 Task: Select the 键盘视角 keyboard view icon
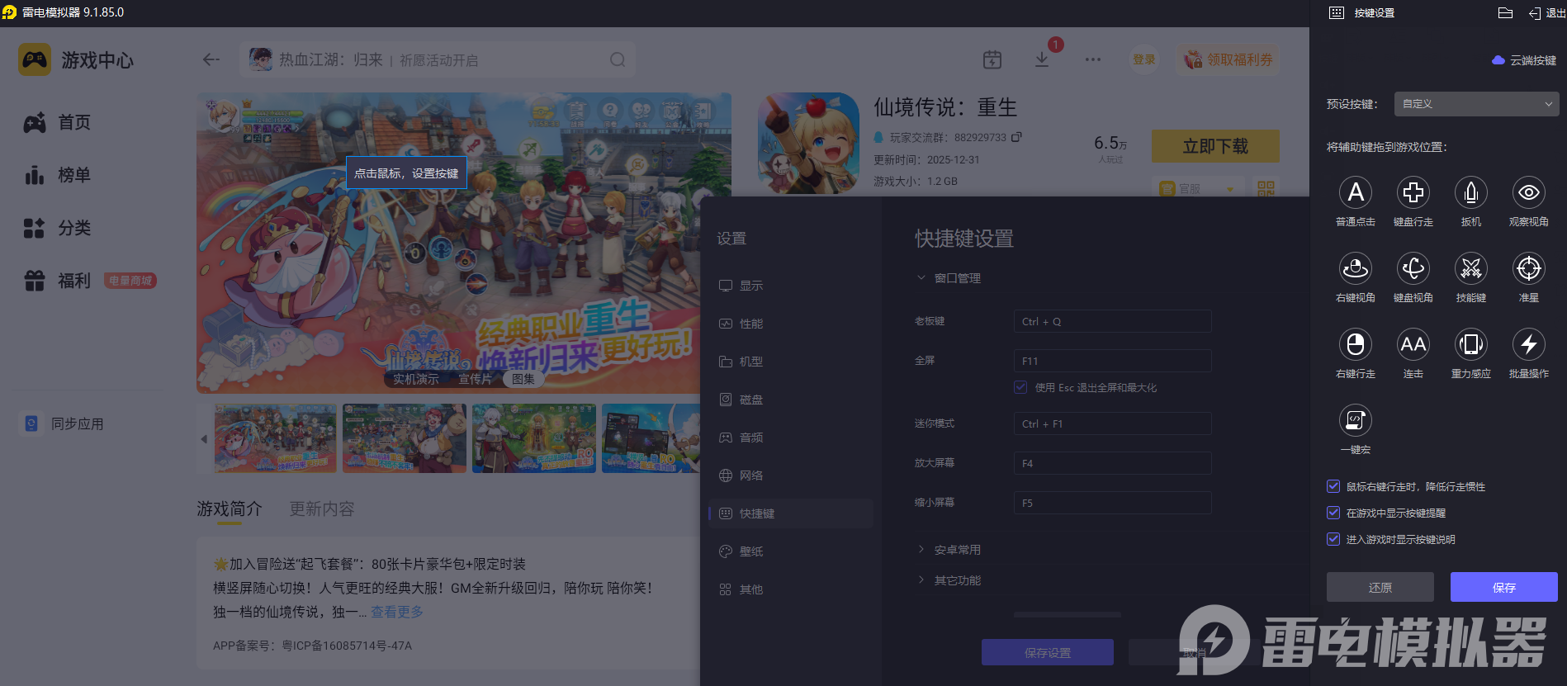point(1413,268)
